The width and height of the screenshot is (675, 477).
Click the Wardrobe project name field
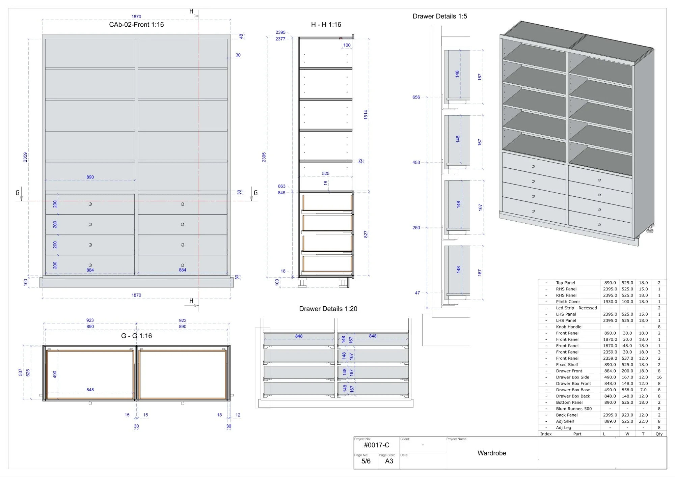coord(491,453)
